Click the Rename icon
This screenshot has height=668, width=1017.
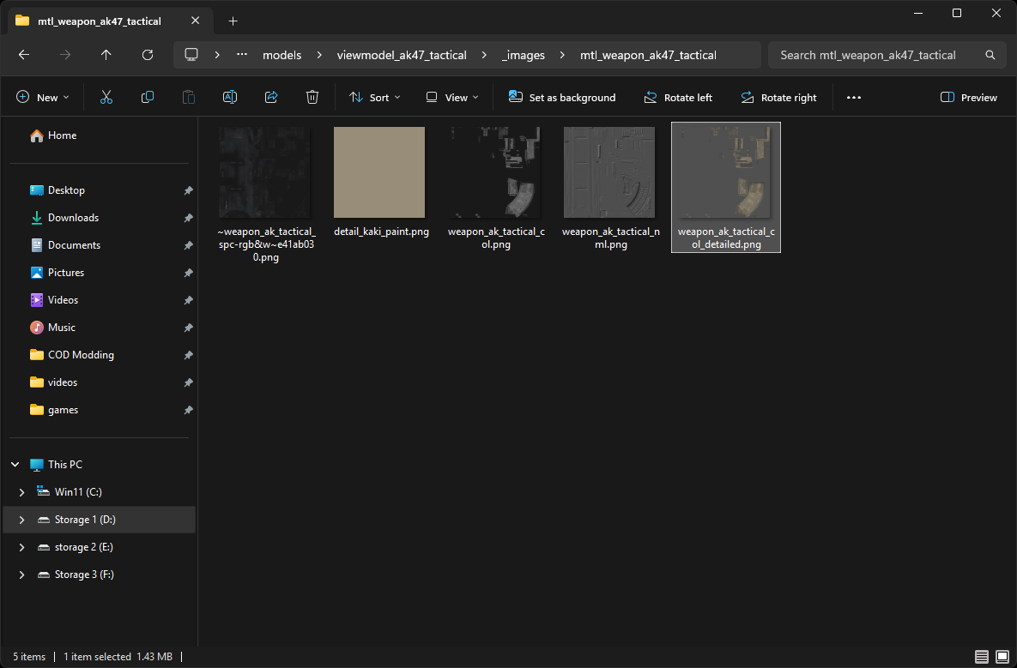tap(230, 97)
